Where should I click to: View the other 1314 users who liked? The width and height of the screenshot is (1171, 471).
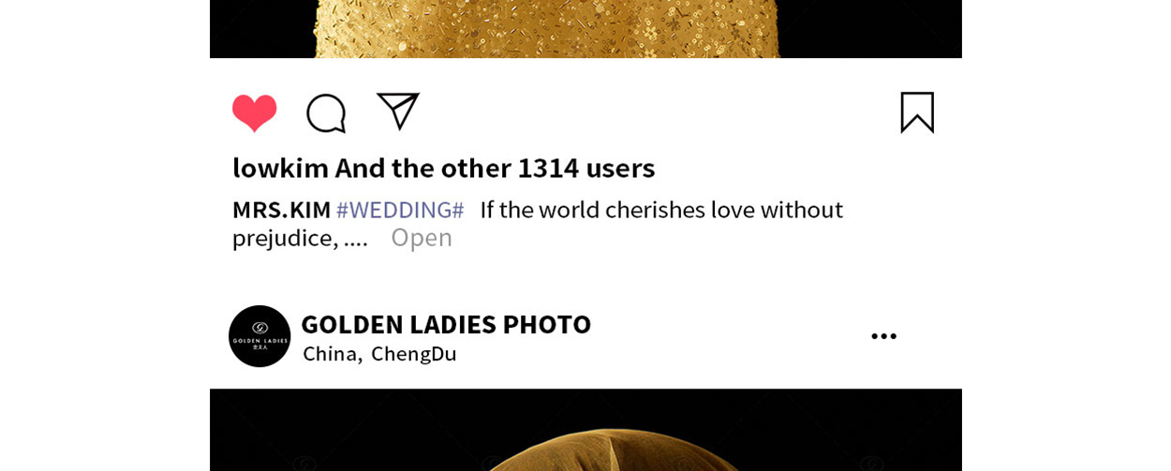coord(495,168)
